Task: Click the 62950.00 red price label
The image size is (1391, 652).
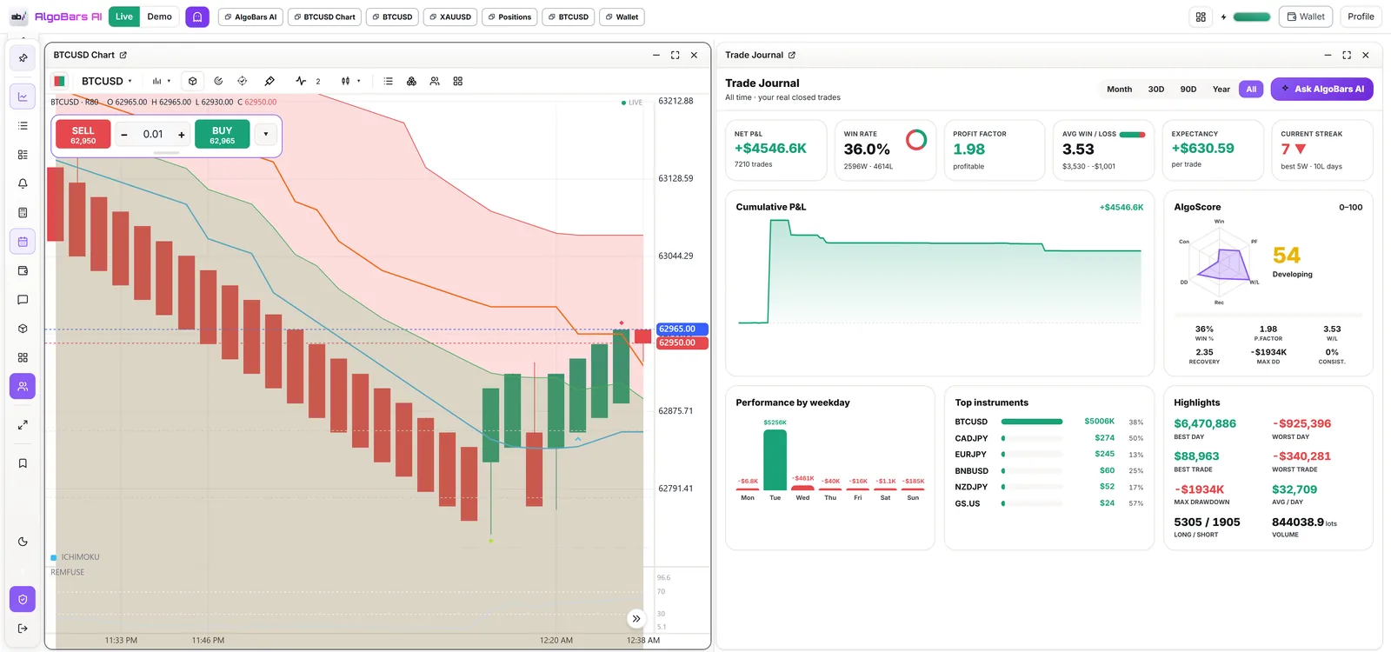Action: 682,343
